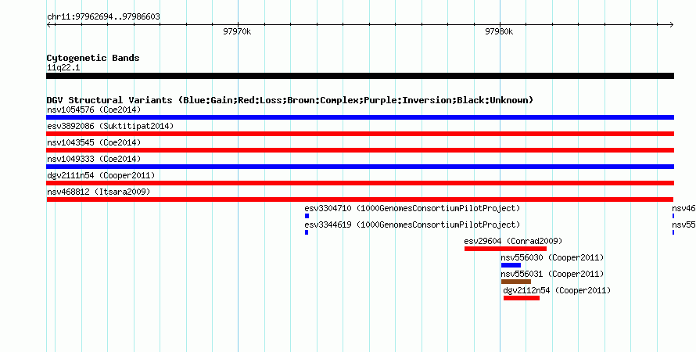Click the blue nsv1054576 gain variant bar
696x352 pixels.
pyautogui.click(x=360, y=117)
